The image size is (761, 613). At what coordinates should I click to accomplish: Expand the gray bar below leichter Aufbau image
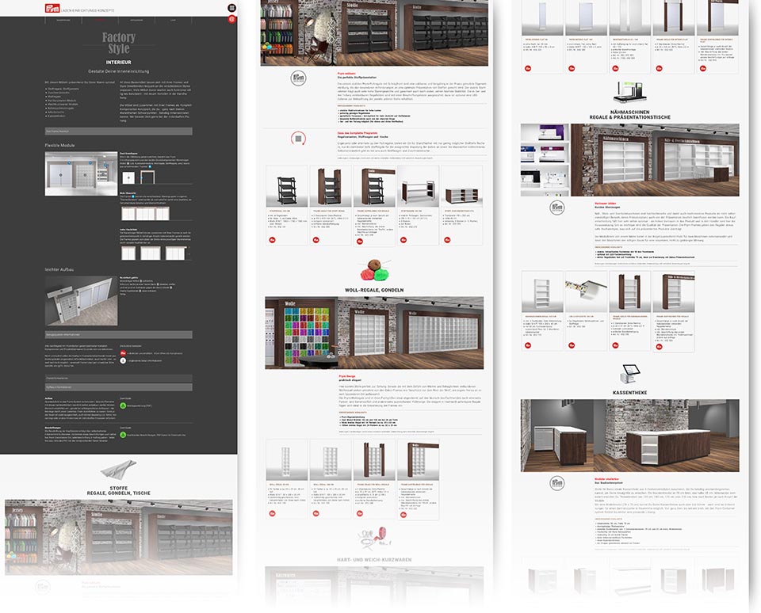point(118,335)
